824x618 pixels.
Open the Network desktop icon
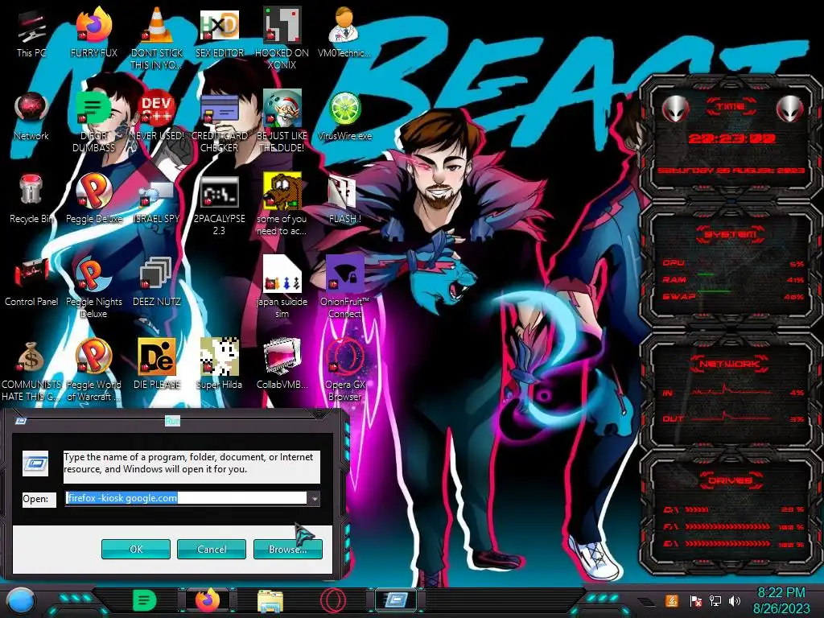(31, 114)
